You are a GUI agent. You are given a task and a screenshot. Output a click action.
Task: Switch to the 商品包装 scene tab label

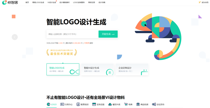coord(144,105)
